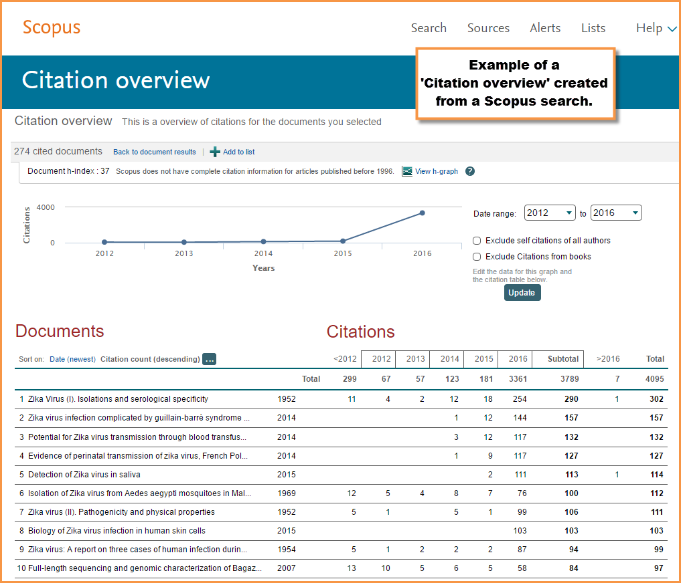
Task: Click the green plus Add to list icon
Action: coord(215,152)
